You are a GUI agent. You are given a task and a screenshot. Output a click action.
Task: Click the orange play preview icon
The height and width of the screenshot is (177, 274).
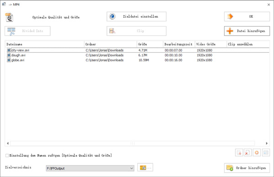(x=257, y=153)
